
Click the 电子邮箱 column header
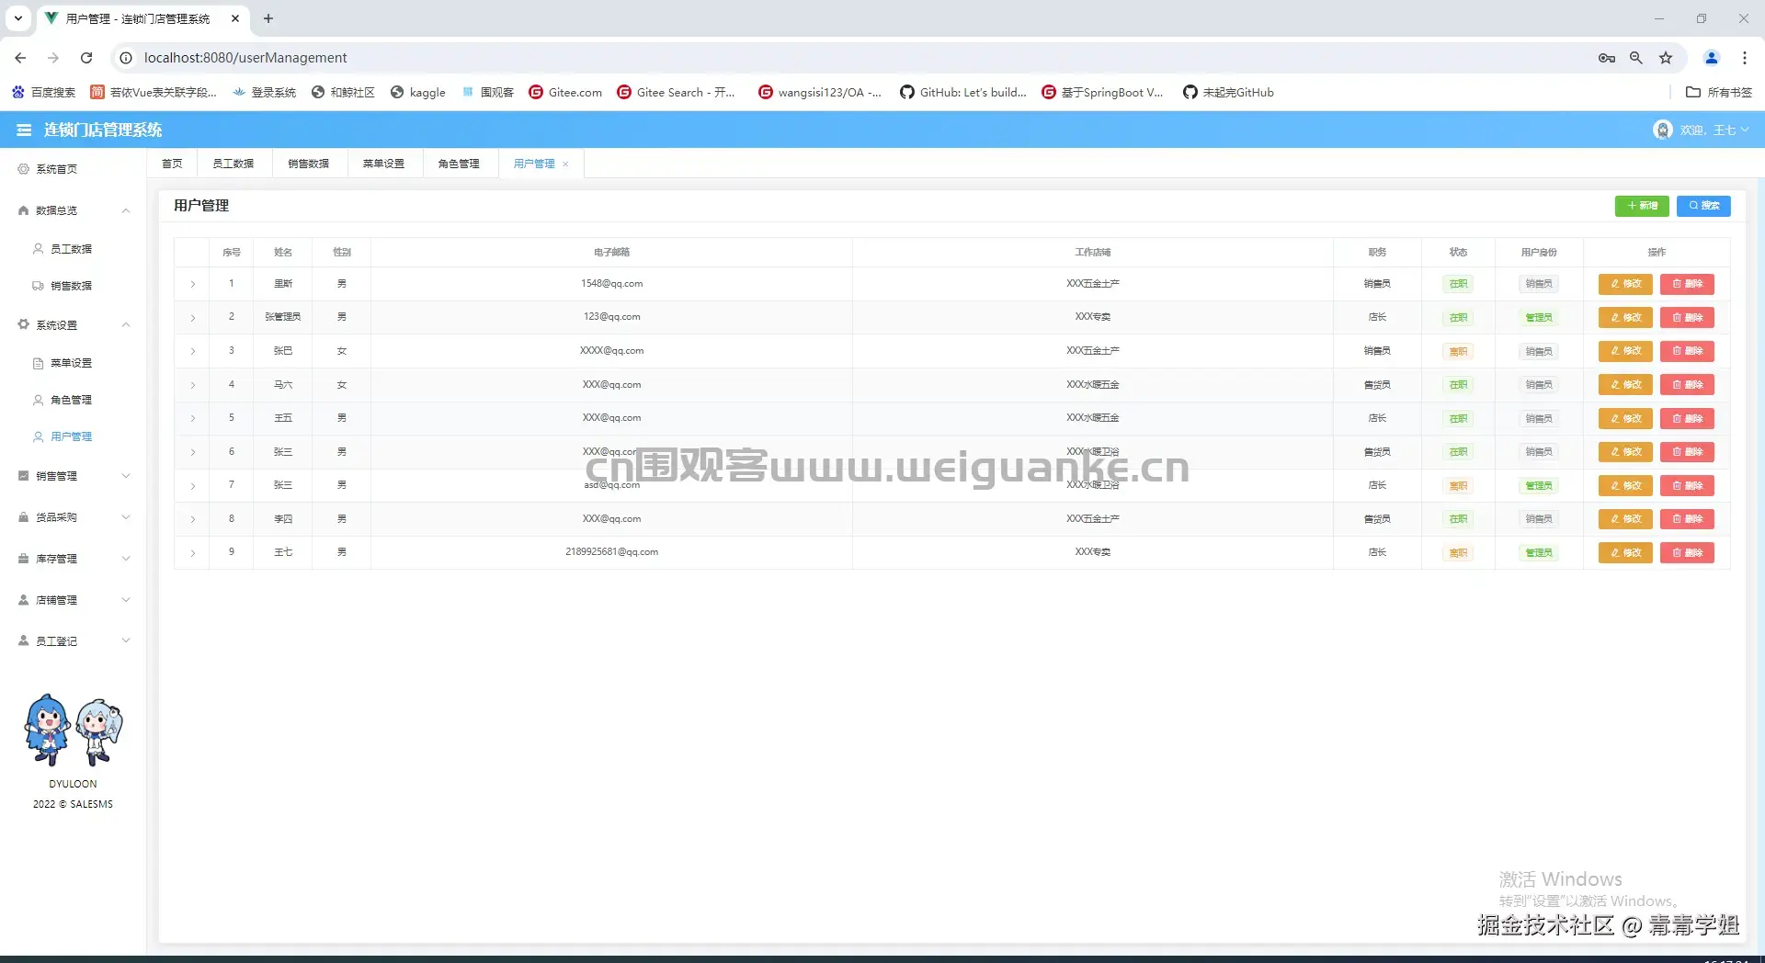611,253
